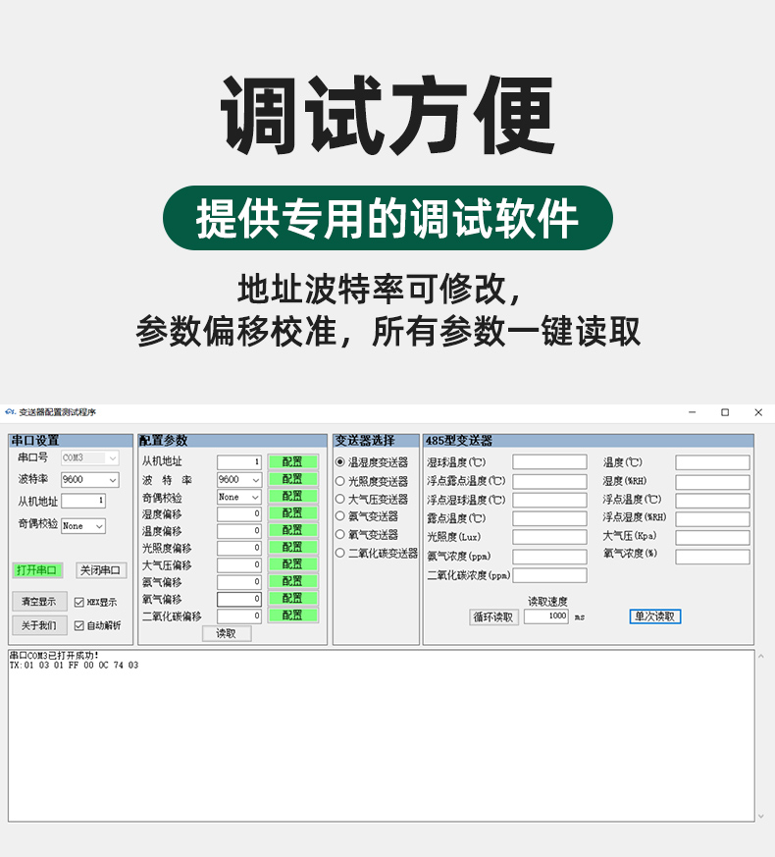Image resolution: width=775 pixels, height=857 pixels.
Task: Click the 清空显示 button
Action: pos(39,602)
